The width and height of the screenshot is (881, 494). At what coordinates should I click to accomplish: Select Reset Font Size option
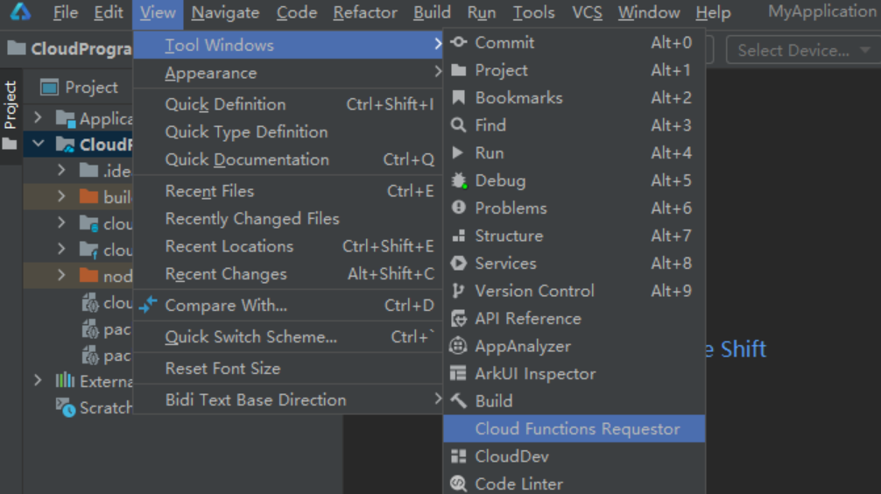click(222, 369)
